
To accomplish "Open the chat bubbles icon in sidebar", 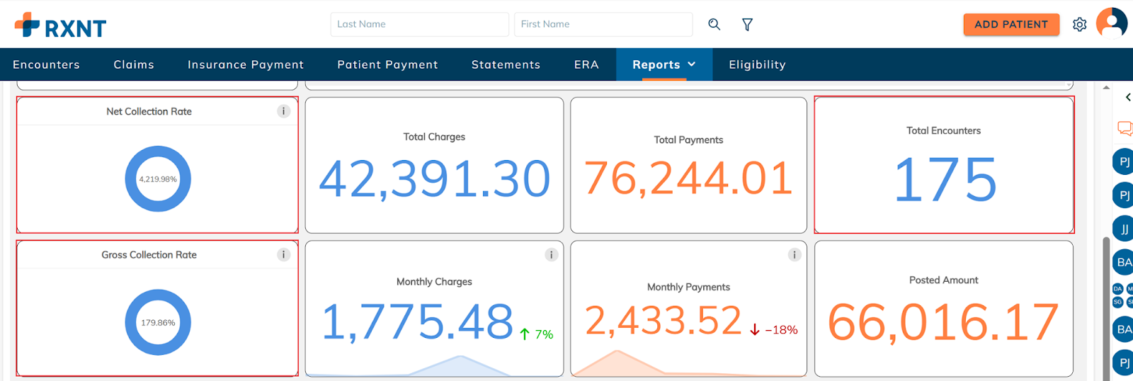I will 1124,128.
